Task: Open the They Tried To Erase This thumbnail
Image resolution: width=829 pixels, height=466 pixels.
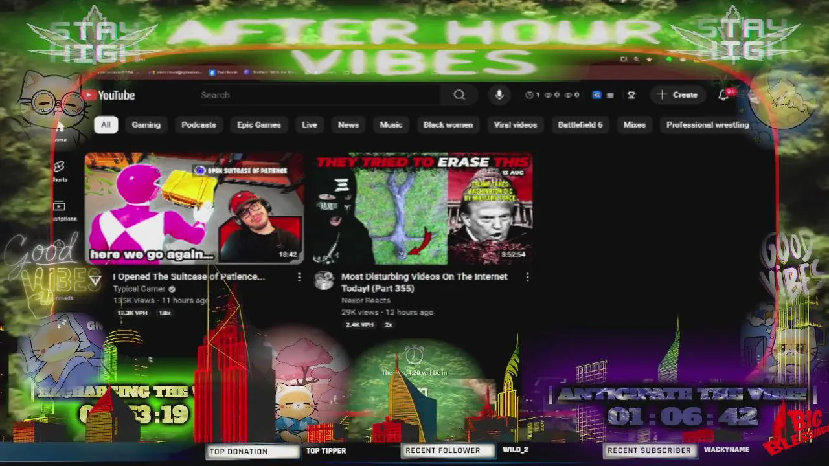Action: pos(423,208)
